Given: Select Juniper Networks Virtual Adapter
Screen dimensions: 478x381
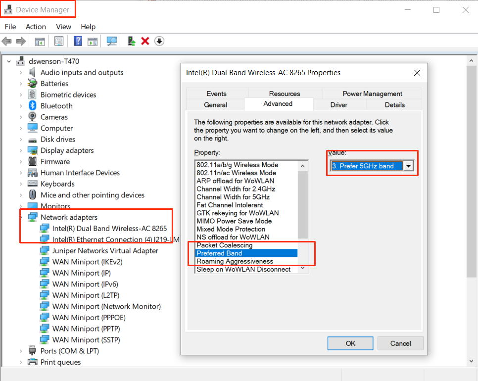Looking at the screenshot, I should [105, 250].
